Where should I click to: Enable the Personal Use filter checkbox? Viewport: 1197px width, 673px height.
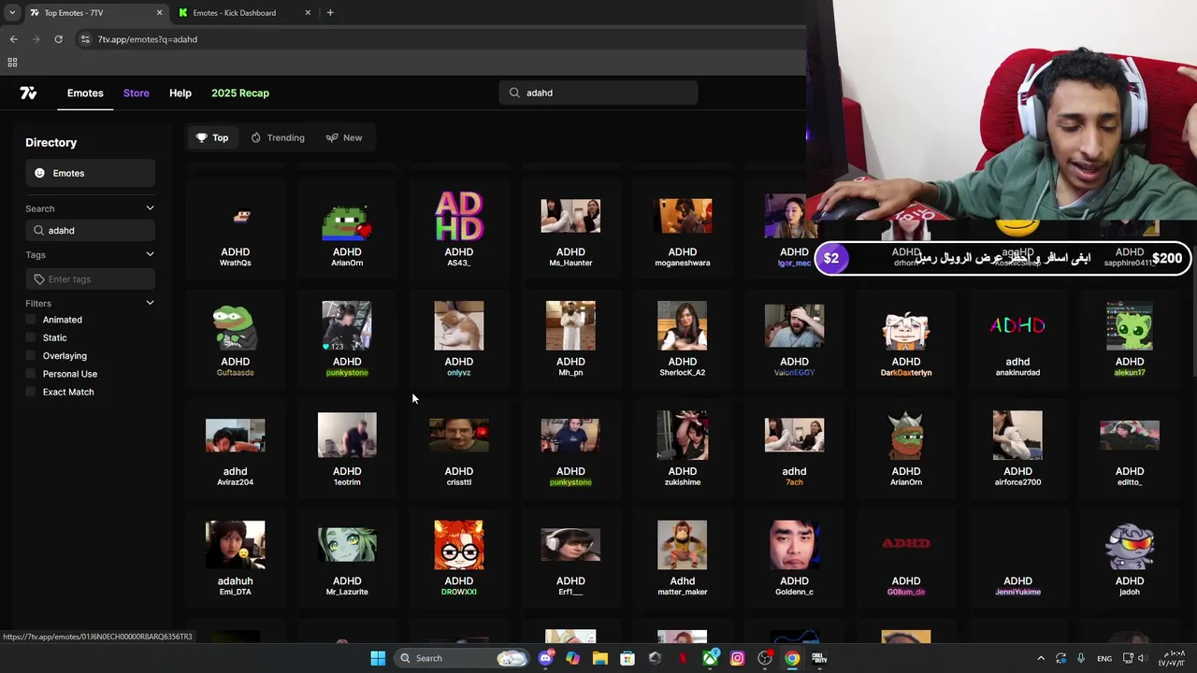pos(31,374)
